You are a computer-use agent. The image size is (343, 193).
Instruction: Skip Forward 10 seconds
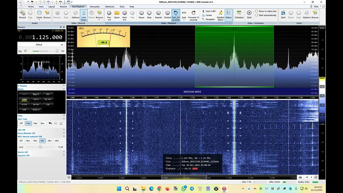[193, 15]
